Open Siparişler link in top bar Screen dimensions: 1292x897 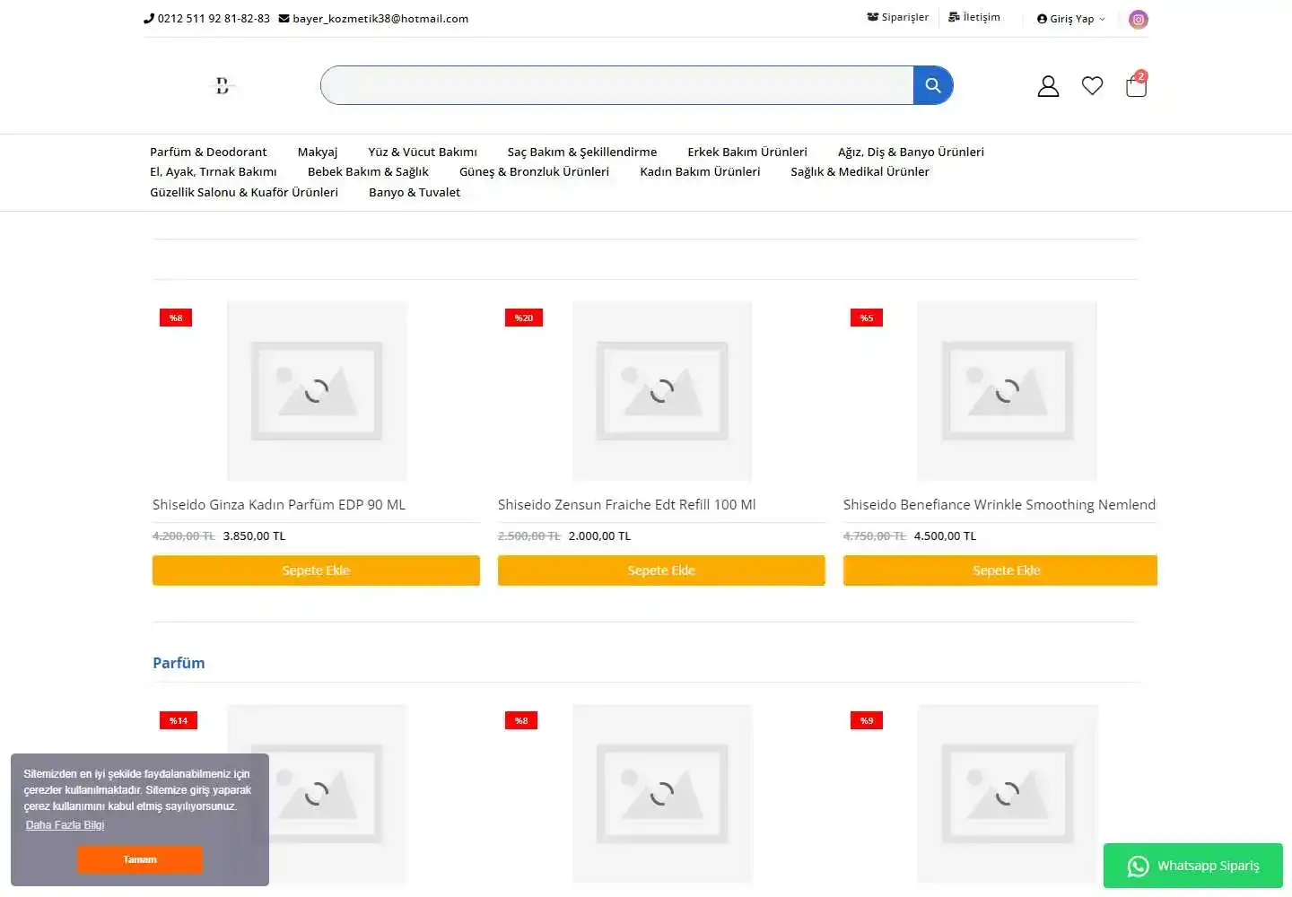898,17
